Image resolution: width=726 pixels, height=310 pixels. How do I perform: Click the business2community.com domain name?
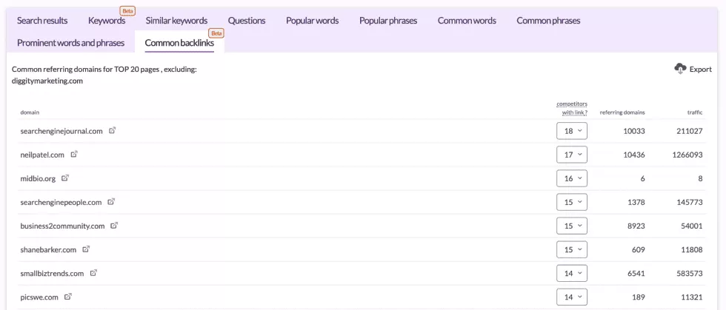[62, 226]
